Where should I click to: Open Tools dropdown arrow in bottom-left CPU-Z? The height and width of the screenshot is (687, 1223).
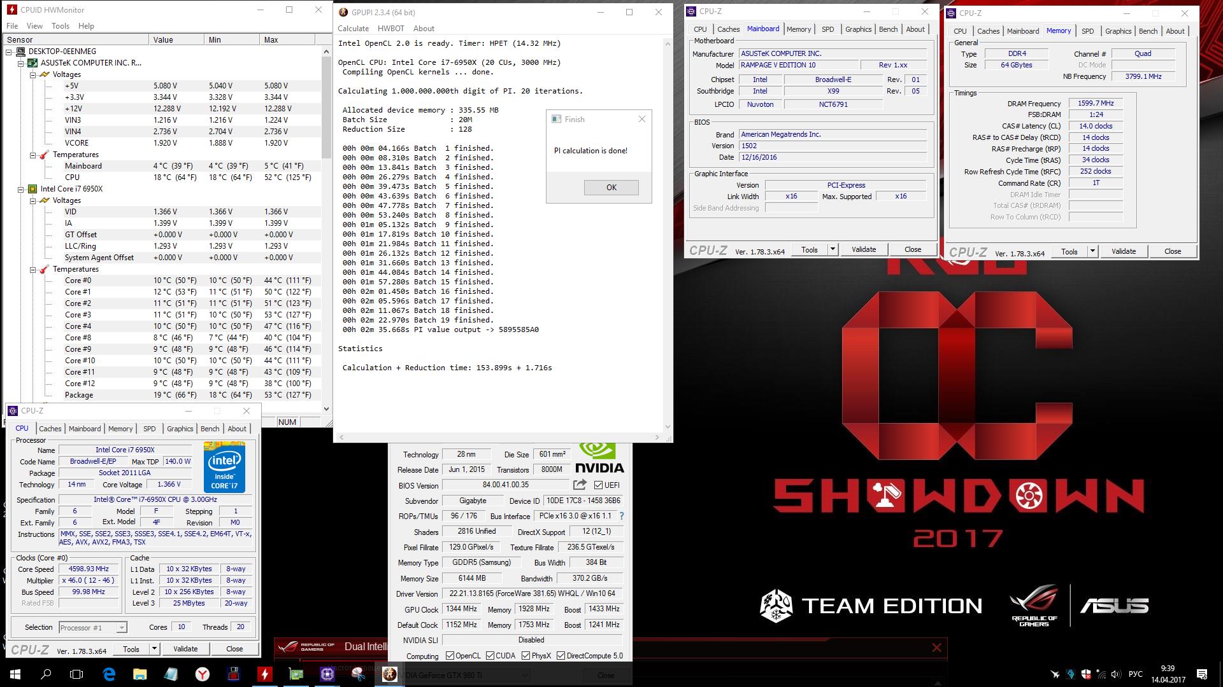pyautogui.click(x=154, y=649)
